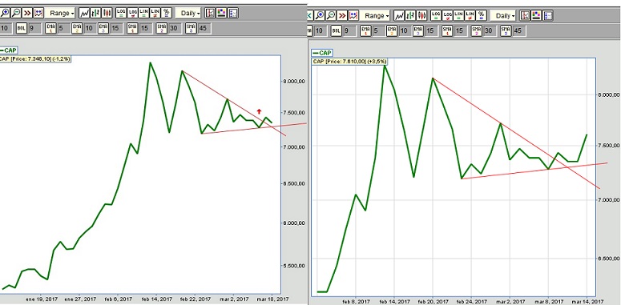Open the Daily interval dropdown on the right chart
621x305 pixels.
(503, 15)
